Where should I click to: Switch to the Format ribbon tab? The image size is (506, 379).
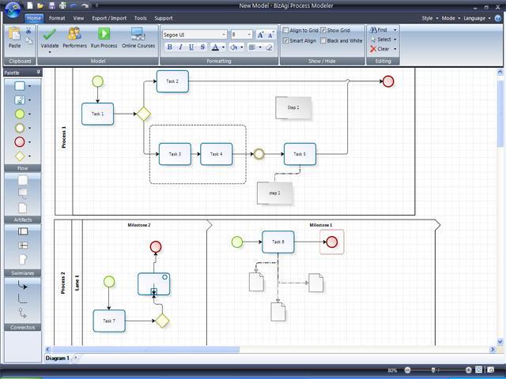pyautogui.click(x=57, y=18)
